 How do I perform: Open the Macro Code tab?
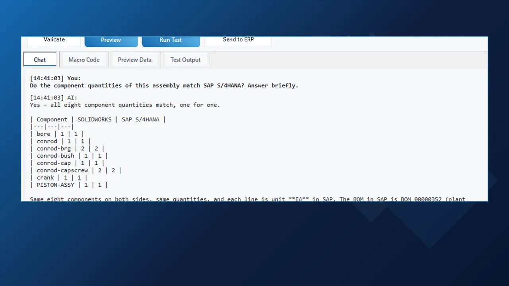pos(84,60)
